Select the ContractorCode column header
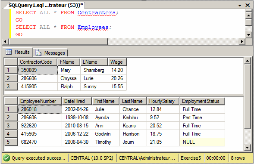This screenshot has height=164, width=254. tap(38, 62)
